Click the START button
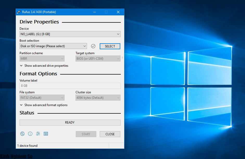This screenshot has width=245, height=159. [86, 134]
